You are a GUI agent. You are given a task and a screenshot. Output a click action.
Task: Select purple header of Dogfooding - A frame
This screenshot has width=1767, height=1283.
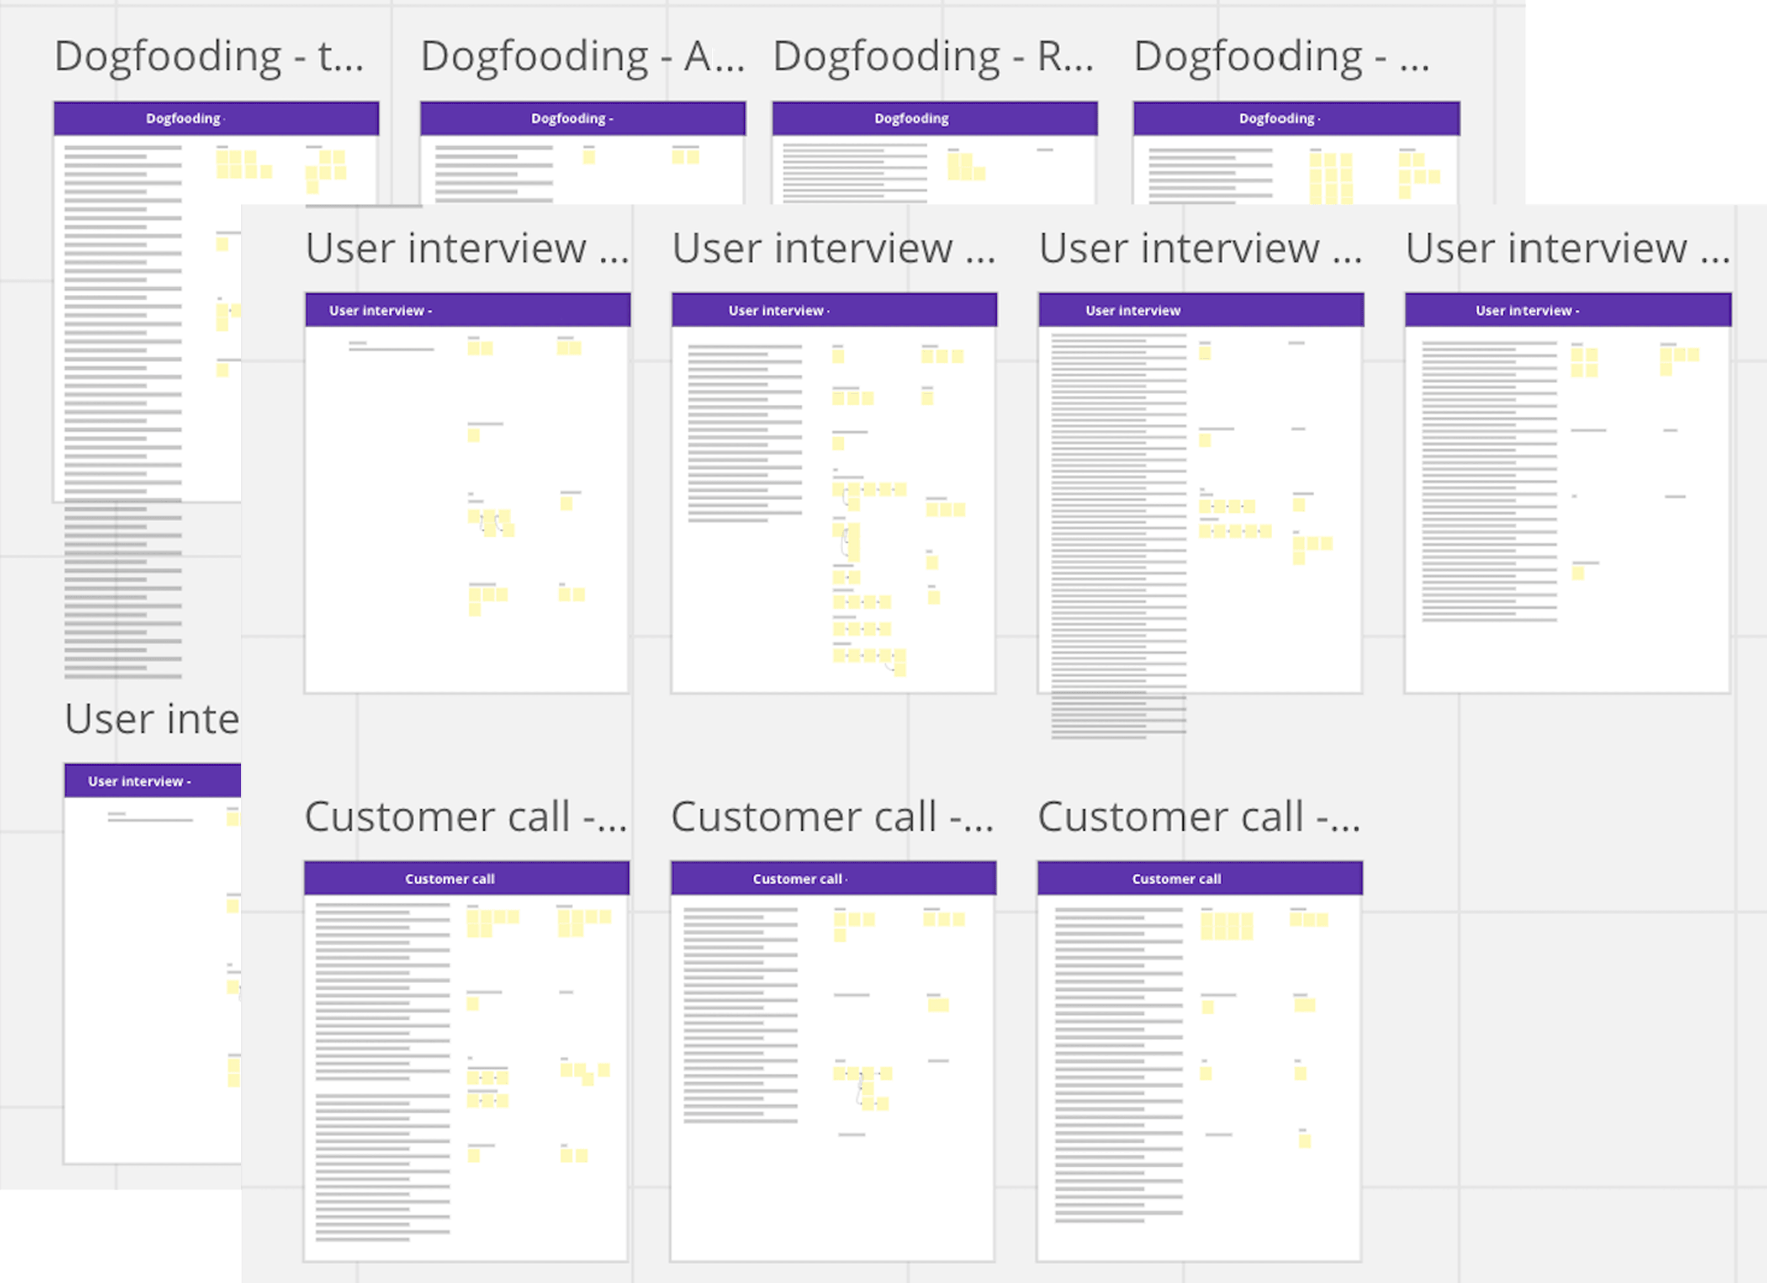583,118
